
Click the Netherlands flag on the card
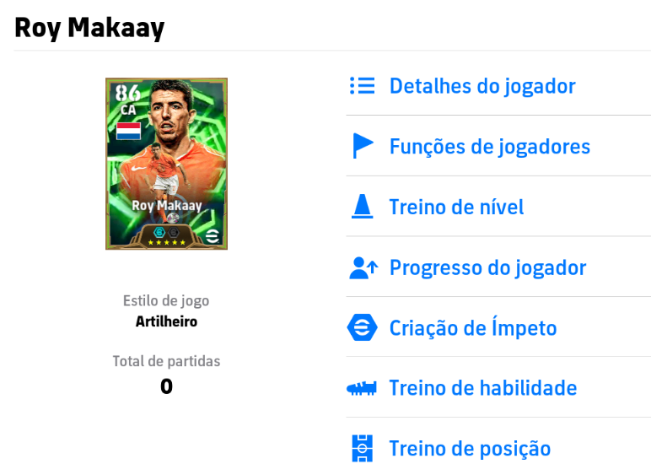point(128,132)
